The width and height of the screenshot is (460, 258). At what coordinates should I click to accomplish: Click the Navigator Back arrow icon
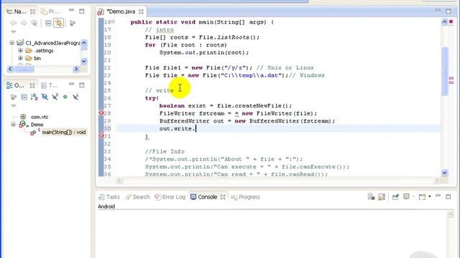[x=14, y=23]
